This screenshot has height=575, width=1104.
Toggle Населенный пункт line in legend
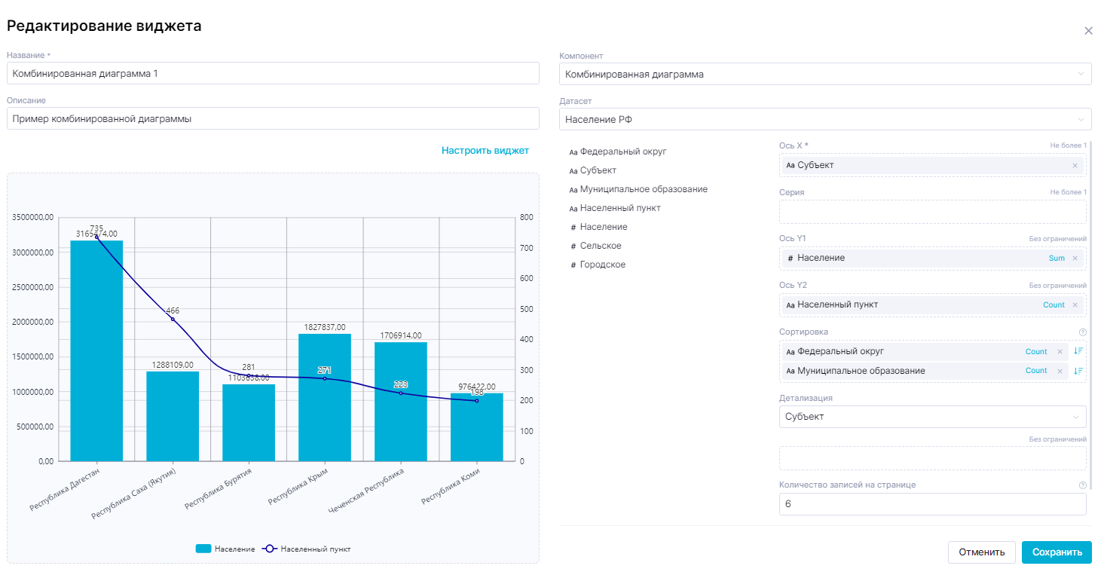point(306,549)
